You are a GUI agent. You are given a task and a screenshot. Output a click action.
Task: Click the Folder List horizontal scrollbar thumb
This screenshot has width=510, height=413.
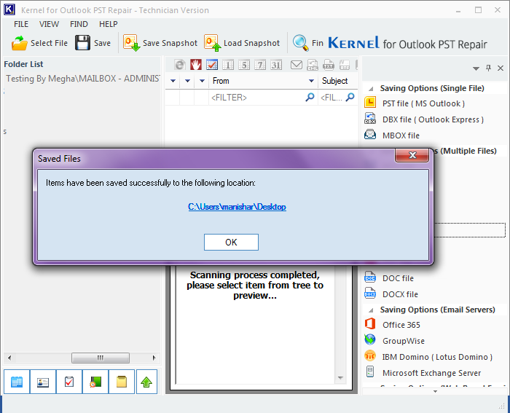(101, 358)
